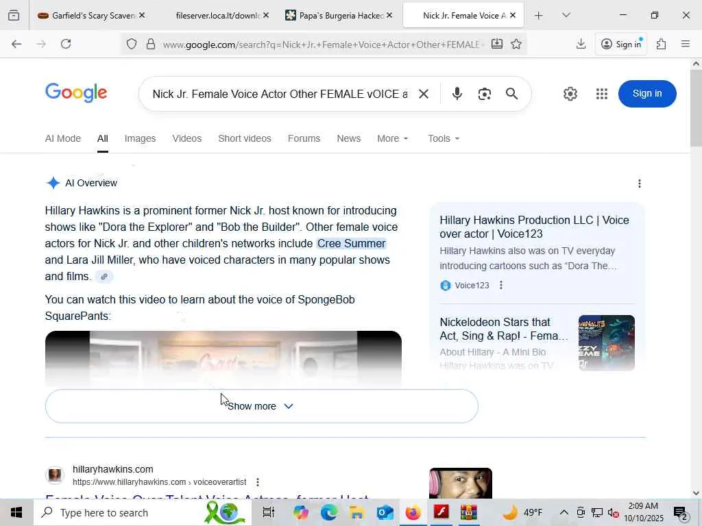Select the Images search tab

(140, 138)
